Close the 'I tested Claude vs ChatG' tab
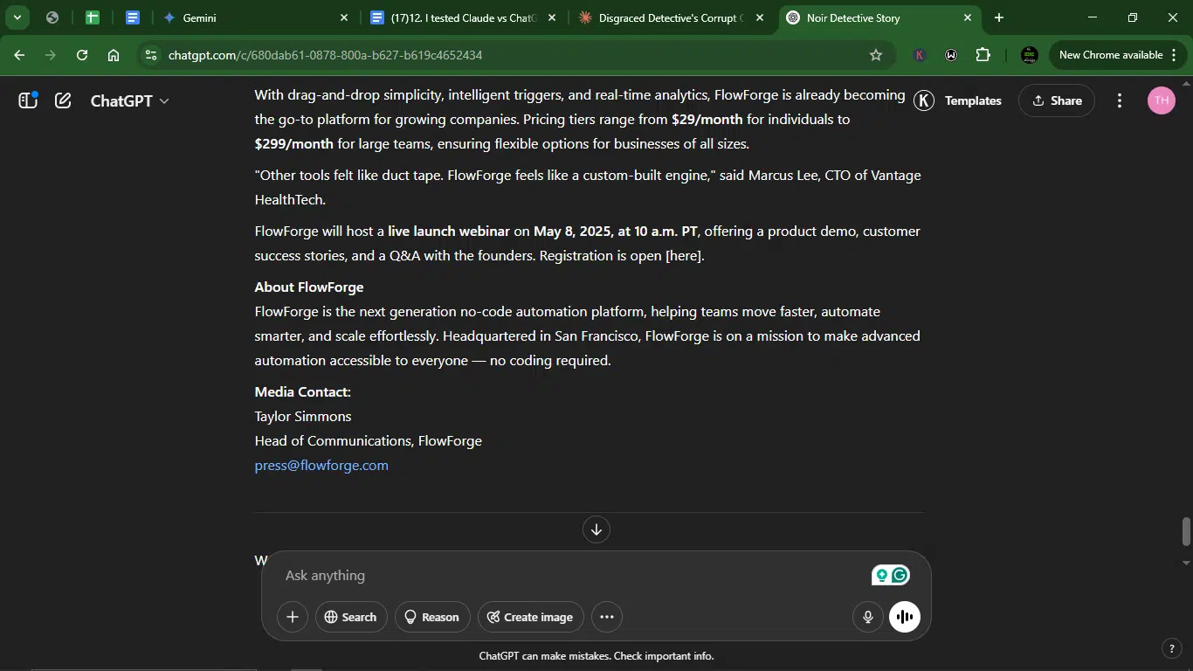Viewport: 1193px width, 671px height. (x=551, y=17)
